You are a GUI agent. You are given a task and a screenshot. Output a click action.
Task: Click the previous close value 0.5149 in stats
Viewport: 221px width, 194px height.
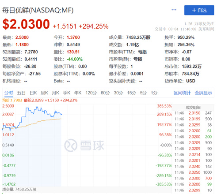(73, 45)
